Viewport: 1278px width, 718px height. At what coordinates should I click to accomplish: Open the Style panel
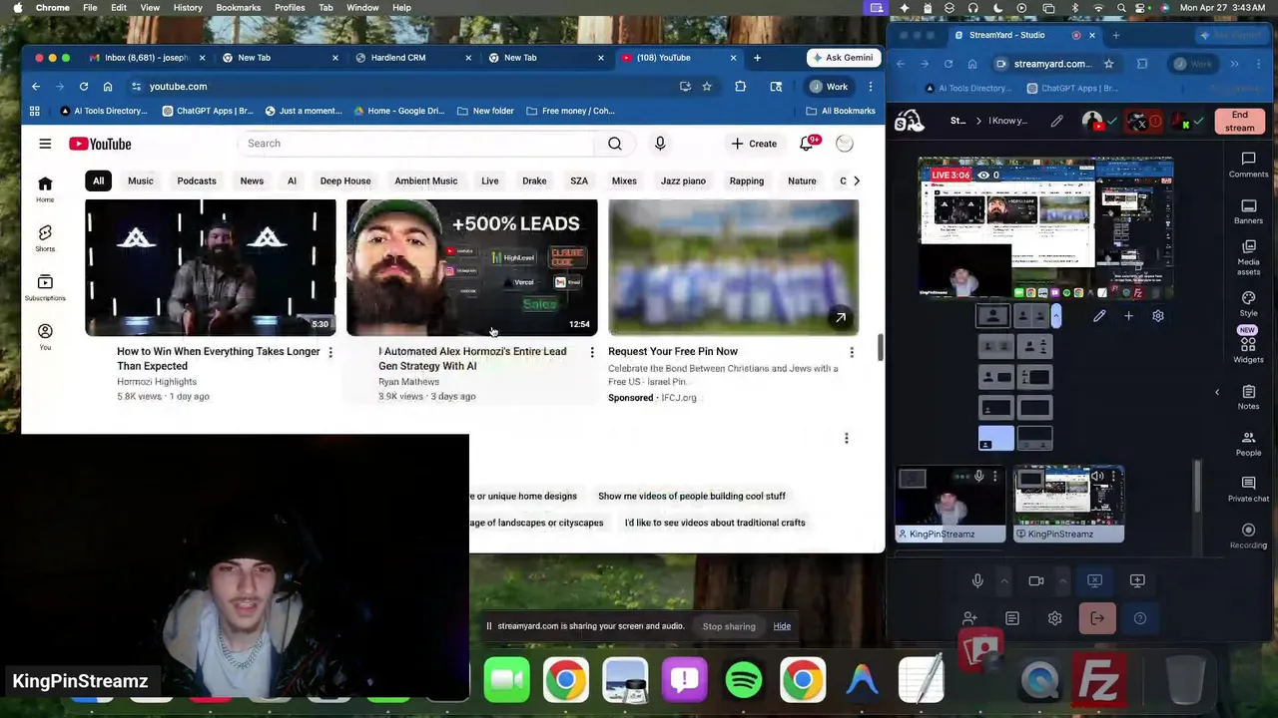[x=1248, y=304]
